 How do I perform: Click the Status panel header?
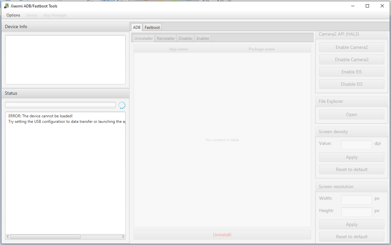[x=65, y=93]
